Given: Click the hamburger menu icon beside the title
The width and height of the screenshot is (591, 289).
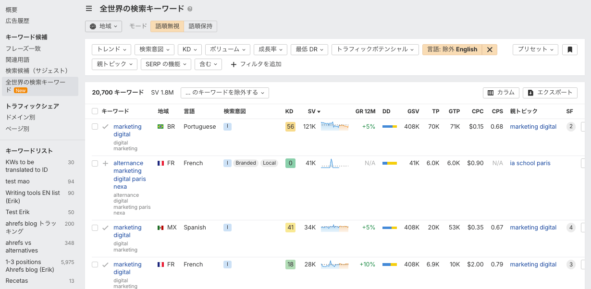Looking at the screenshot, I should 89,9.
